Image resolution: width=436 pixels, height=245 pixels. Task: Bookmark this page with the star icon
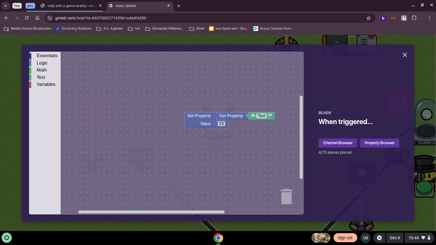(369, 18)
